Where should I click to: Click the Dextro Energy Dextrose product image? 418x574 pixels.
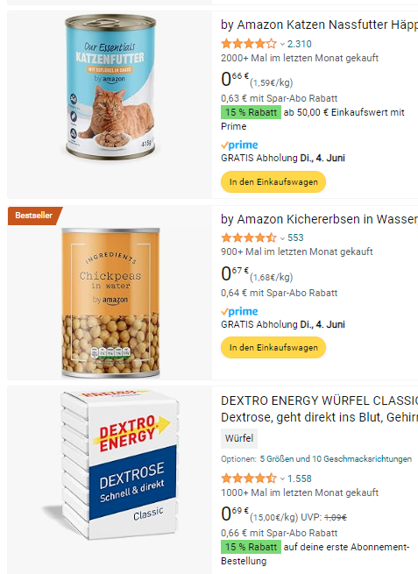(114, 465)
